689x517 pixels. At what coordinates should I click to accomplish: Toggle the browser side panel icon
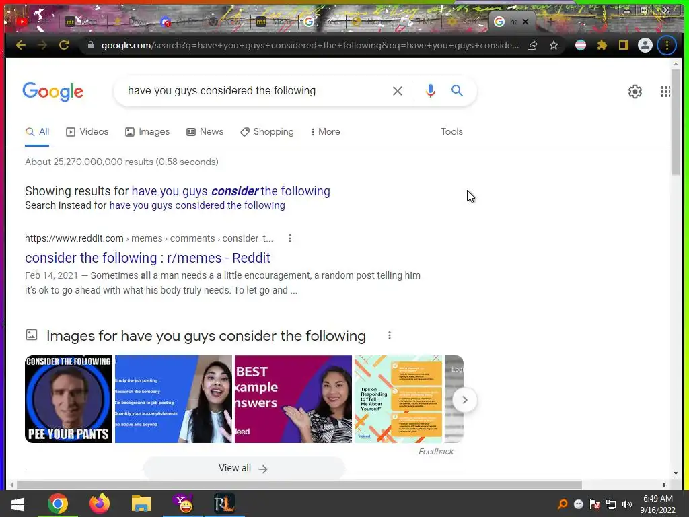tap(624, 45)
